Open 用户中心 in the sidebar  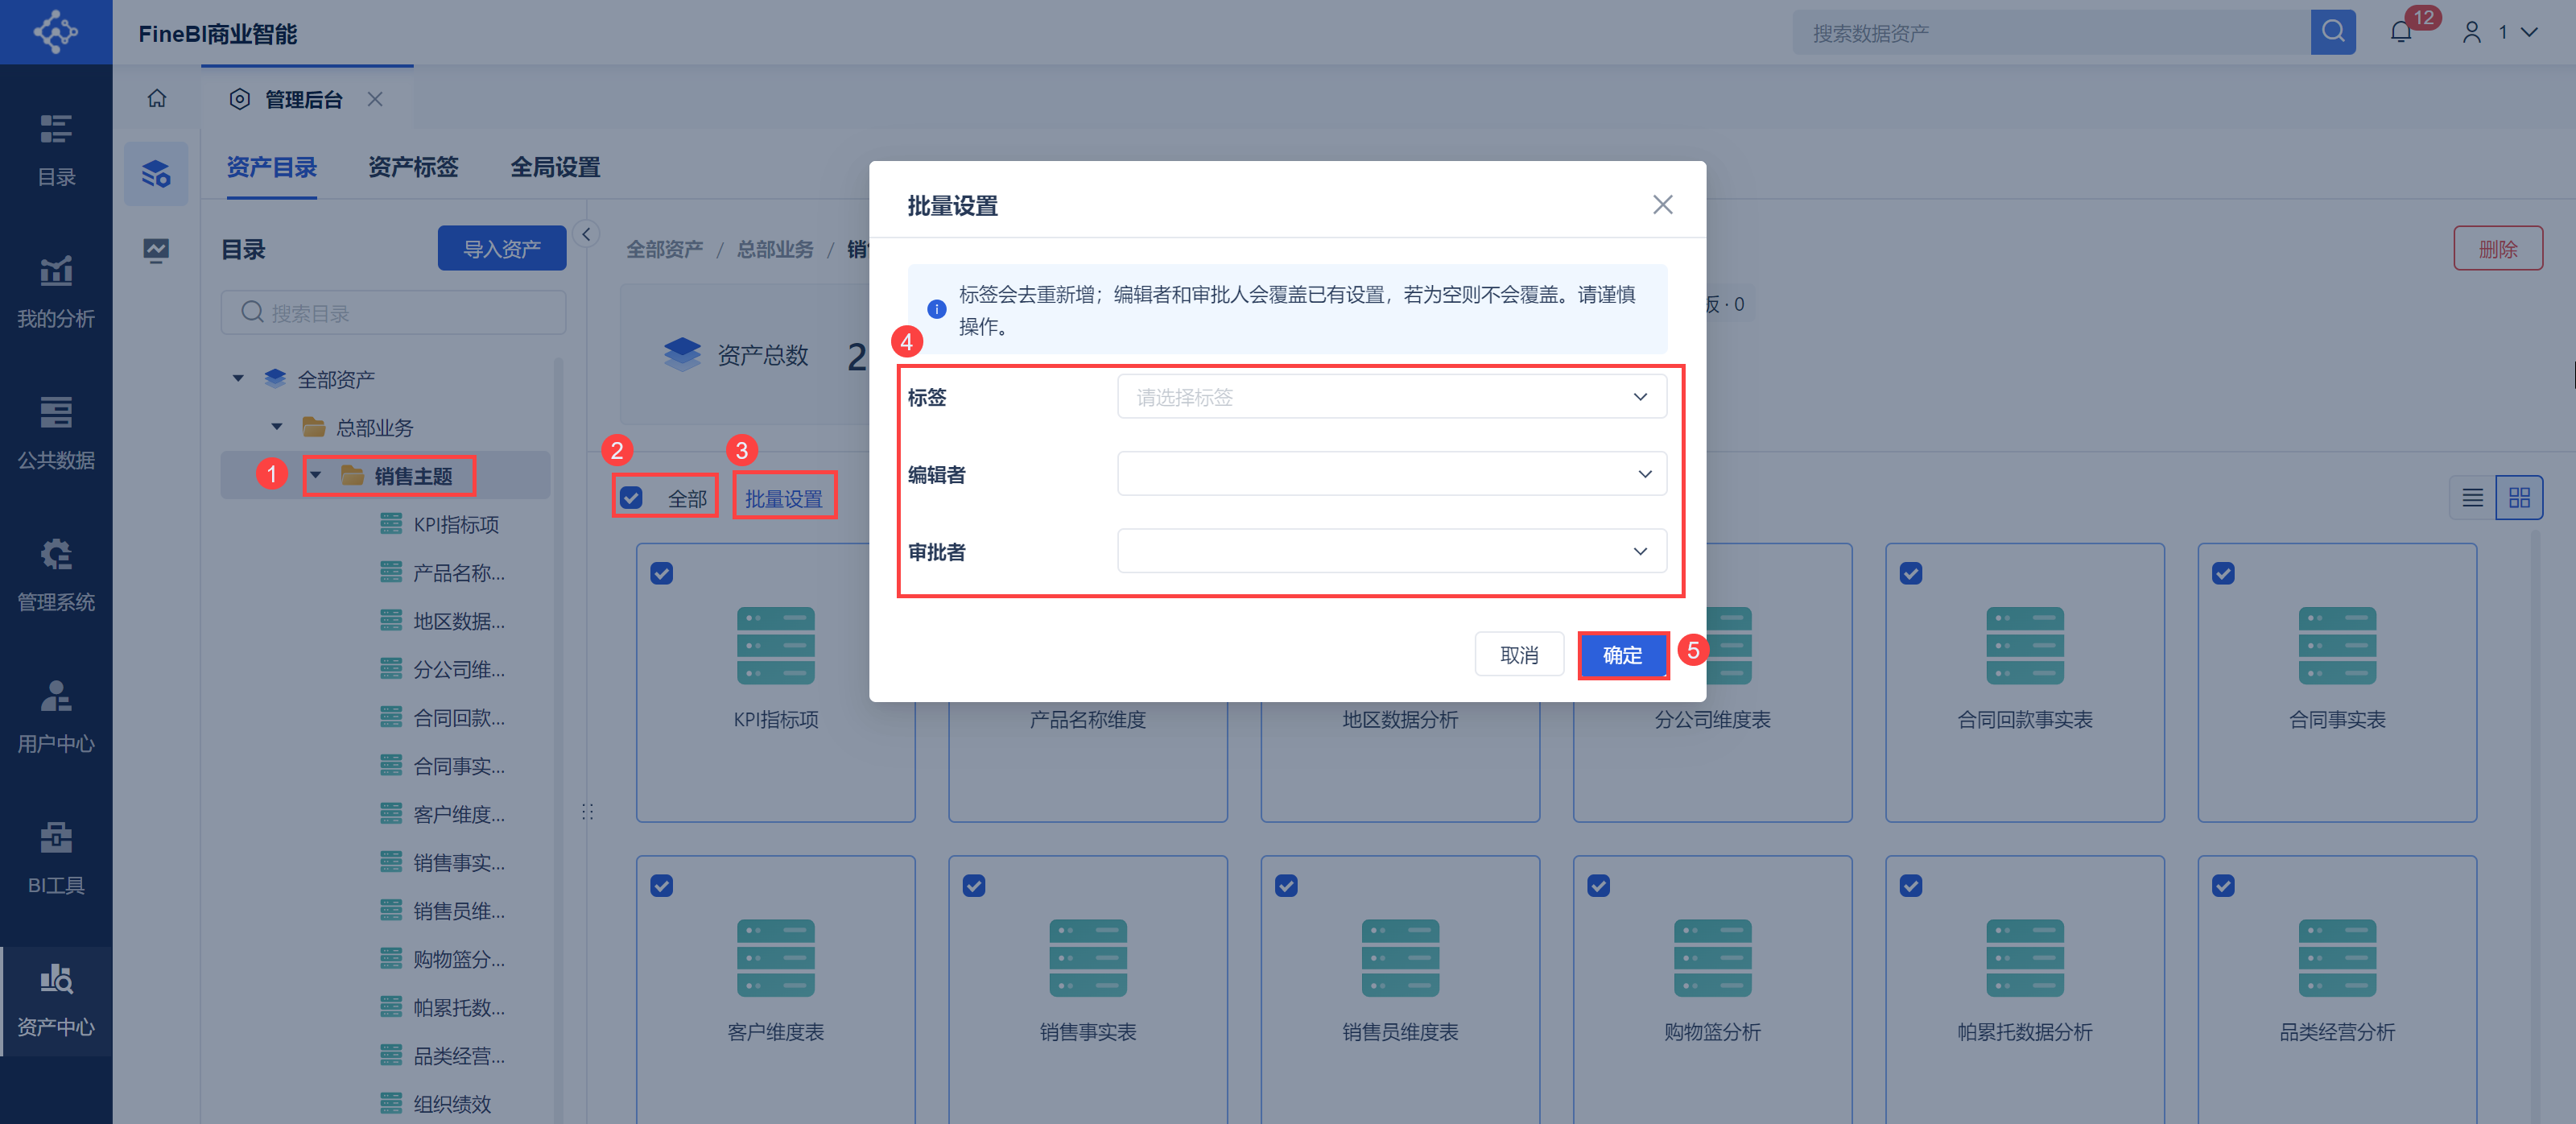pyautogui.click(x=56, y=716)
